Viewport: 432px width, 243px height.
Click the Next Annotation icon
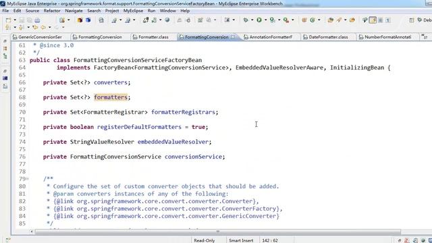tap(7, 27)
